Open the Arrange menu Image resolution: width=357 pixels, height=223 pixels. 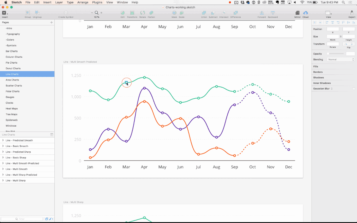(x=83, y=2)
